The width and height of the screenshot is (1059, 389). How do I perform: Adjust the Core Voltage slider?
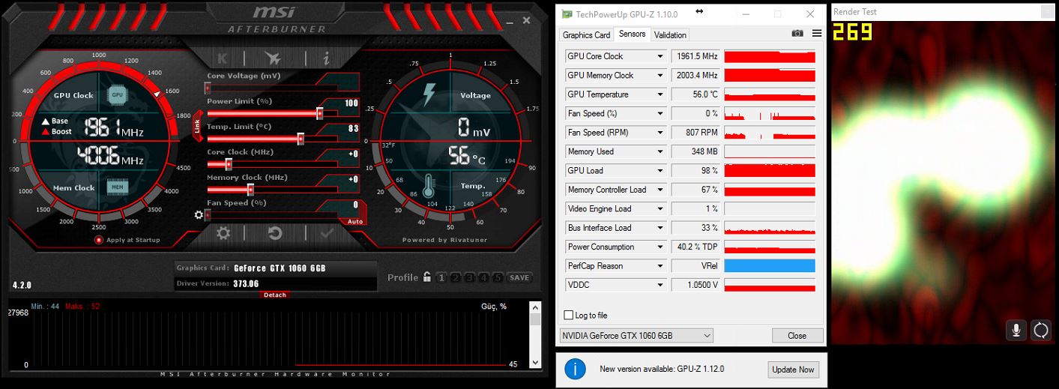[x=208, y=88]
